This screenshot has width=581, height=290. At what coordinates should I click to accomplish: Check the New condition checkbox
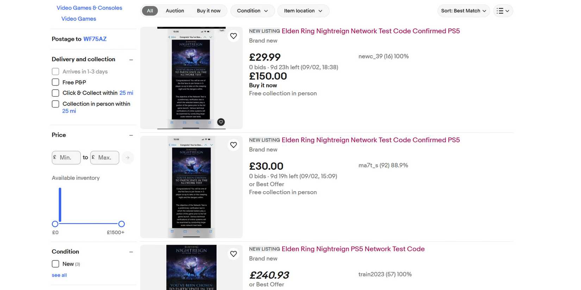click(55, 264)
